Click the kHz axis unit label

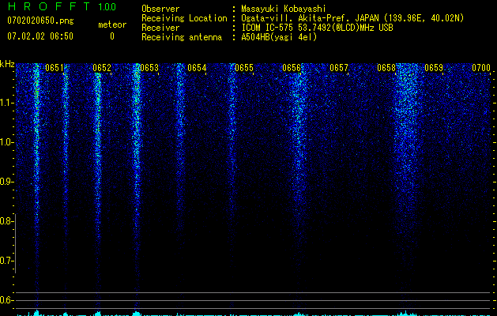7,64
